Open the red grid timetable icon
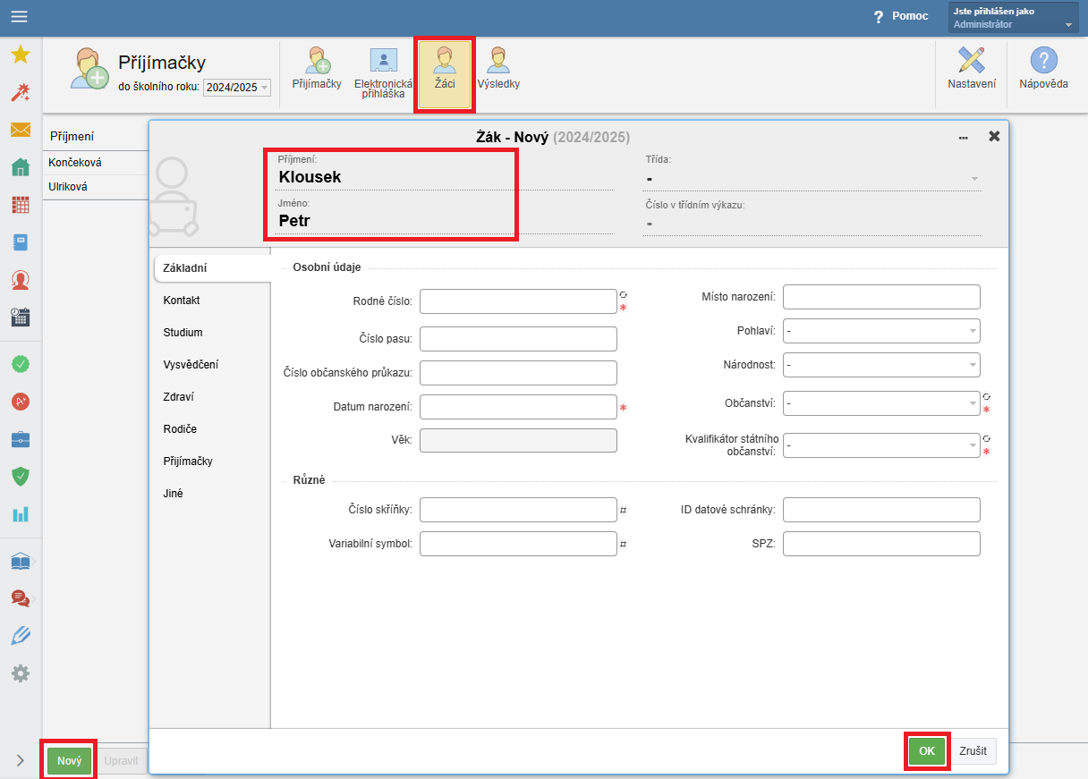The height and width of the screenshot is (779, 1088). [21, 205]
